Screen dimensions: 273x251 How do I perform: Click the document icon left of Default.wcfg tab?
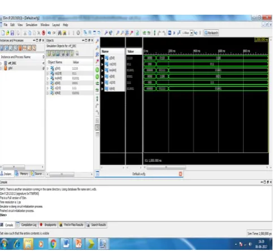pos(97,174)
